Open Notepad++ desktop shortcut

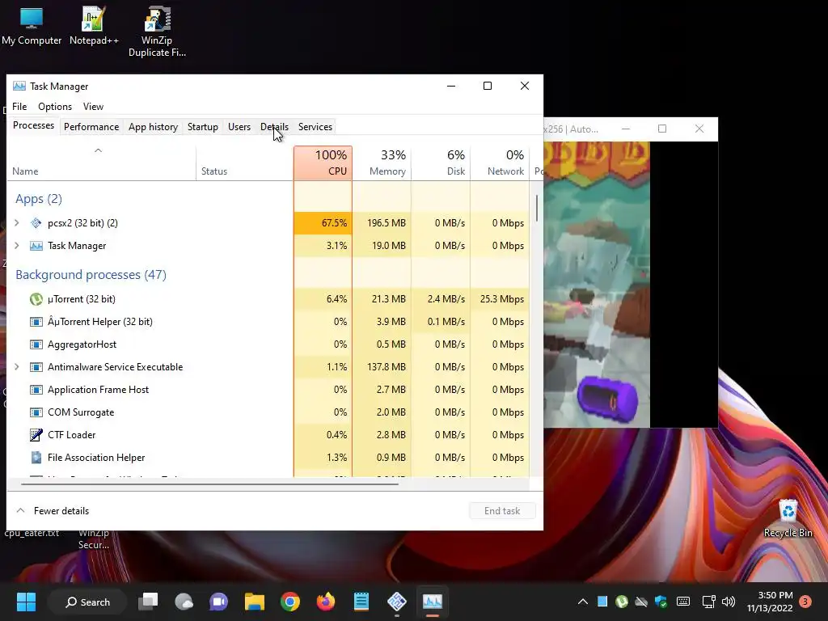pyautogui.click(x=94, y=25)
